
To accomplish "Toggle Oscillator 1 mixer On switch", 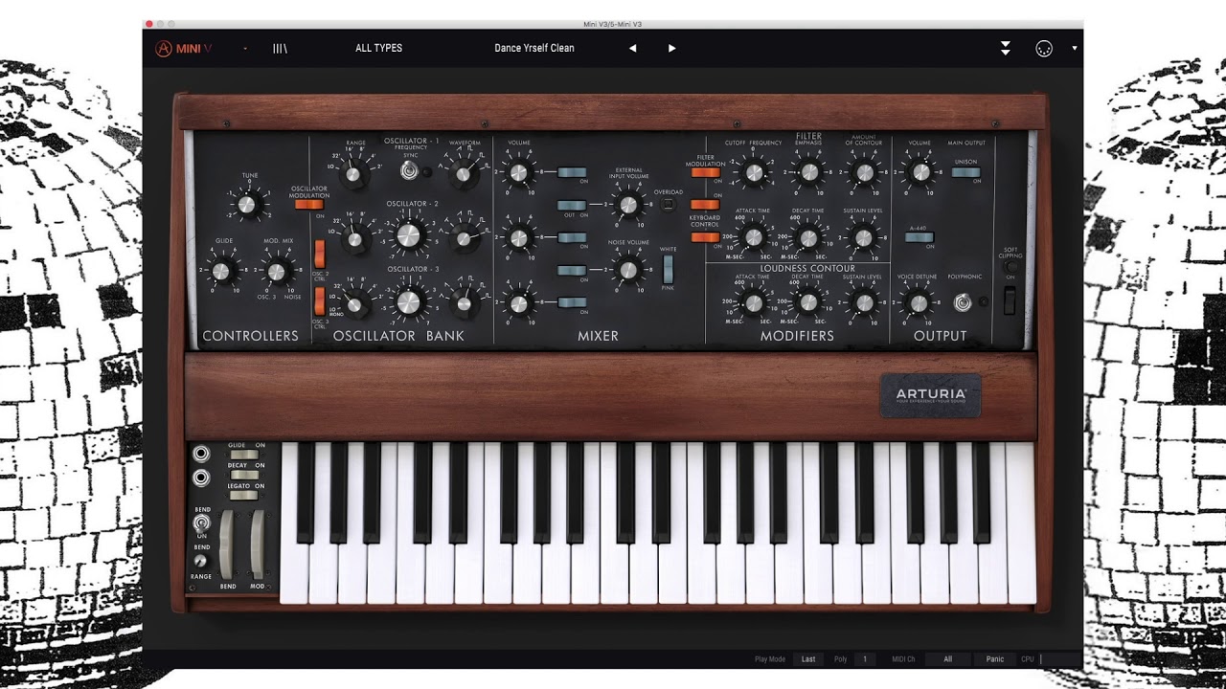I will pos(572,172).
